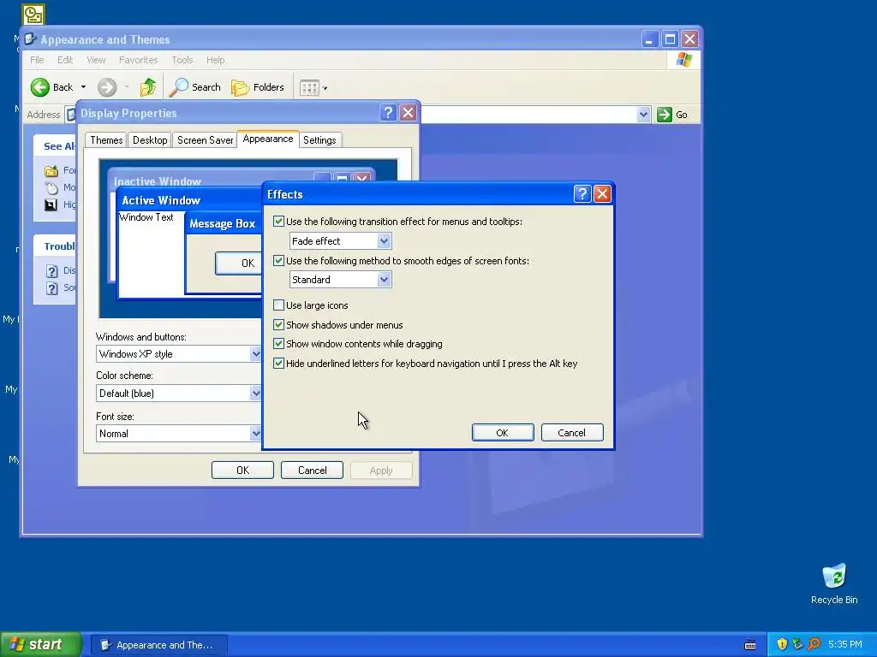Open the Font size dropdown
The width and height of the screenshot is (877, 657).
point(255,433)
